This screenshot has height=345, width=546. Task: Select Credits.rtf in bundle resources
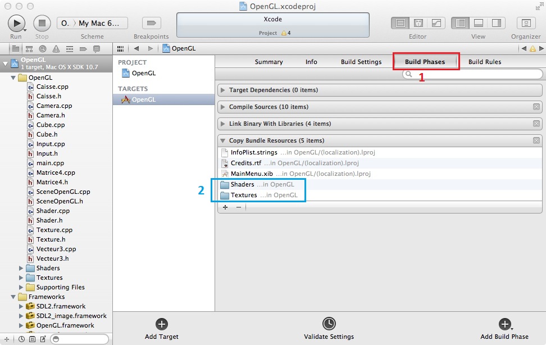pyautogui.click(x=380, y=163)
